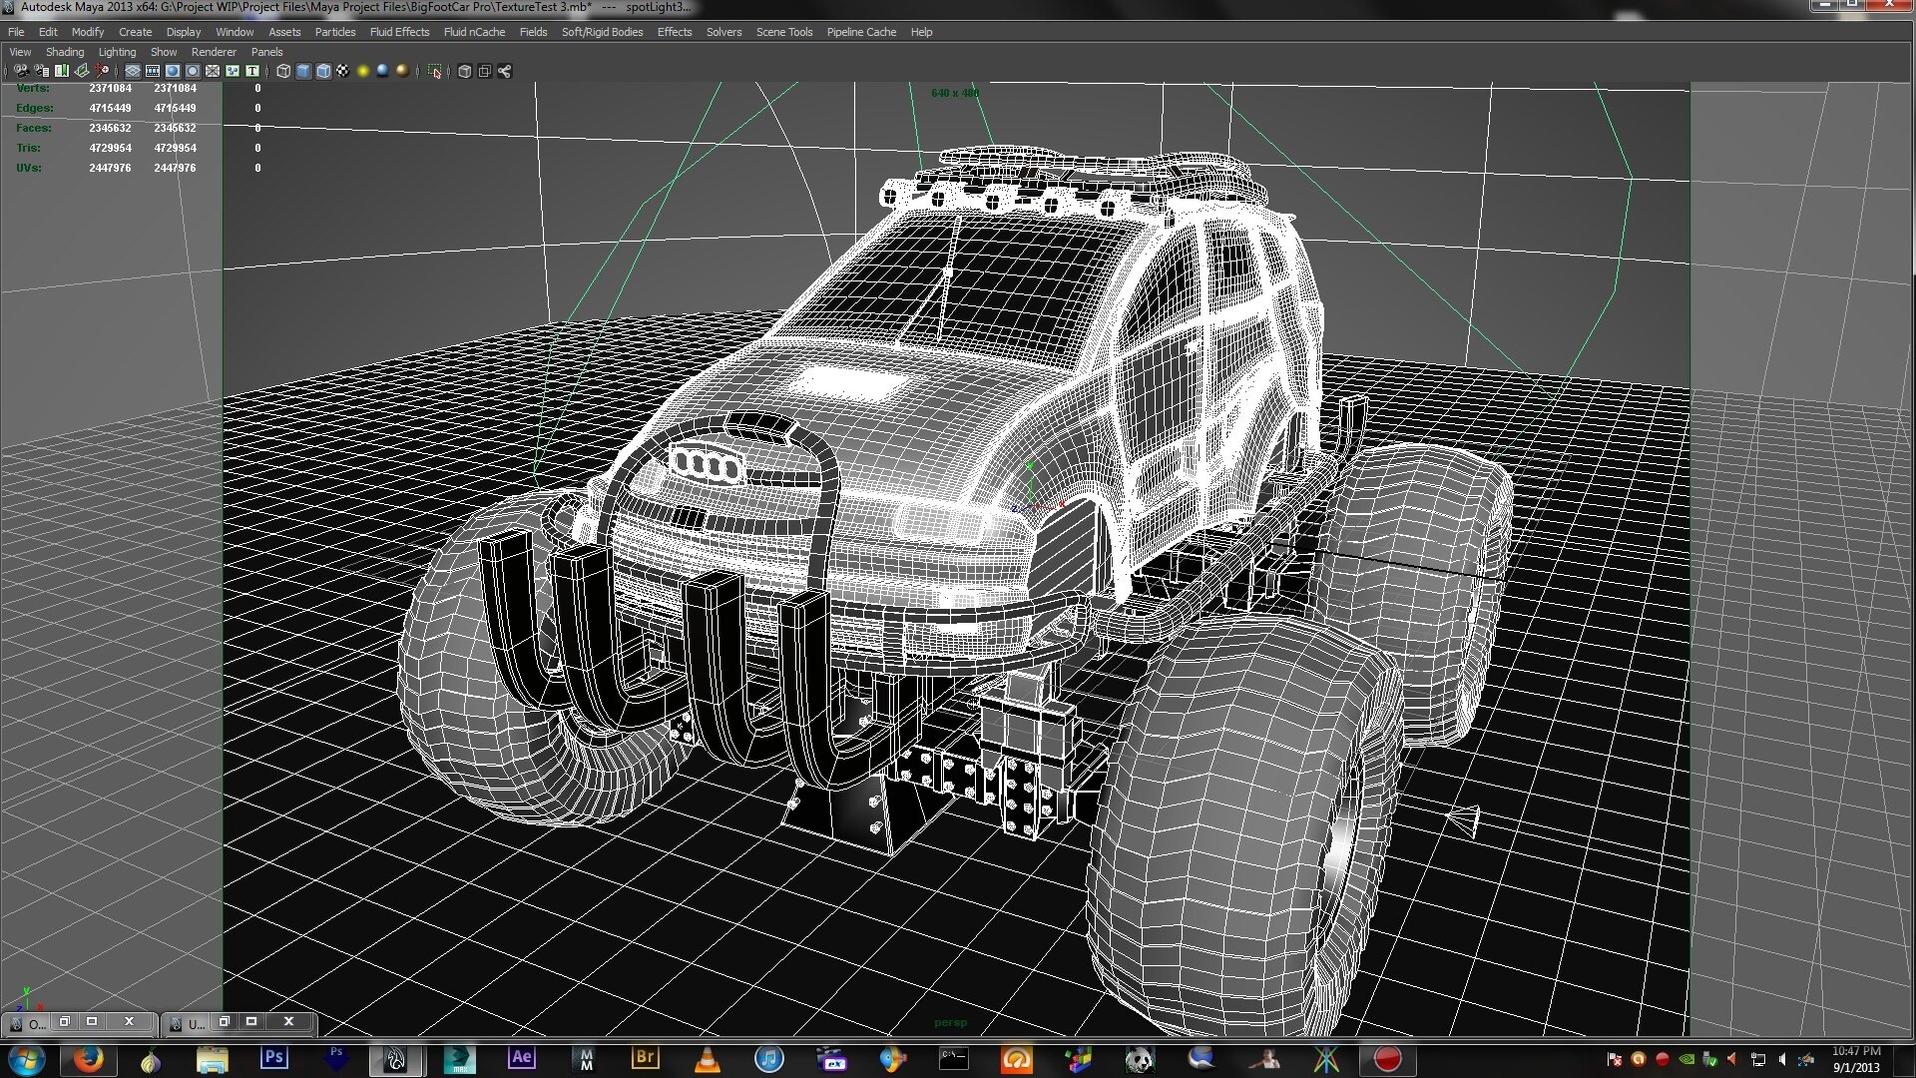Click the Select Camera icon
Viewport: 1916px width, 1078px height.
(x=21, y=71)
